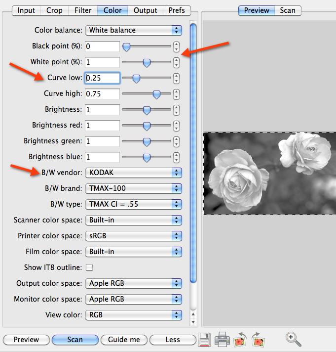Click the zoom in magnifier icon

[x=293, y=339]
